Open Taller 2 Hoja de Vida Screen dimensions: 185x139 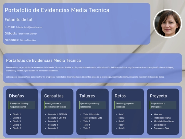(92, 118)
